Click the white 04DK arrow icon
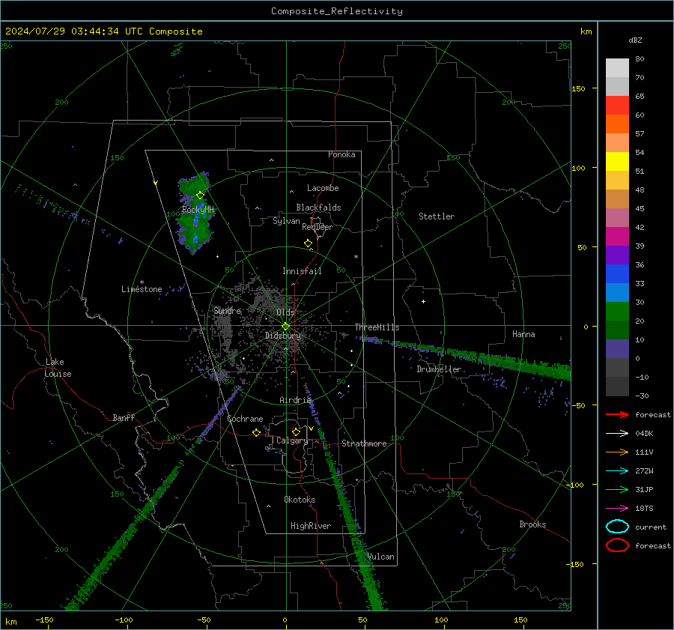 (x=617, y=433)
